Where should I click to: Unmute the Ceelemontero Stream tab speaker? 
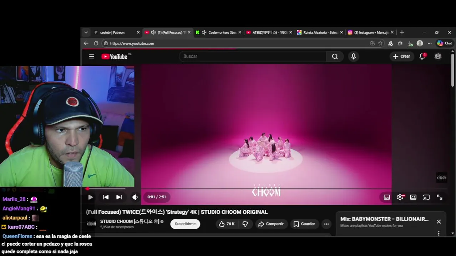(x=204, y=32)
